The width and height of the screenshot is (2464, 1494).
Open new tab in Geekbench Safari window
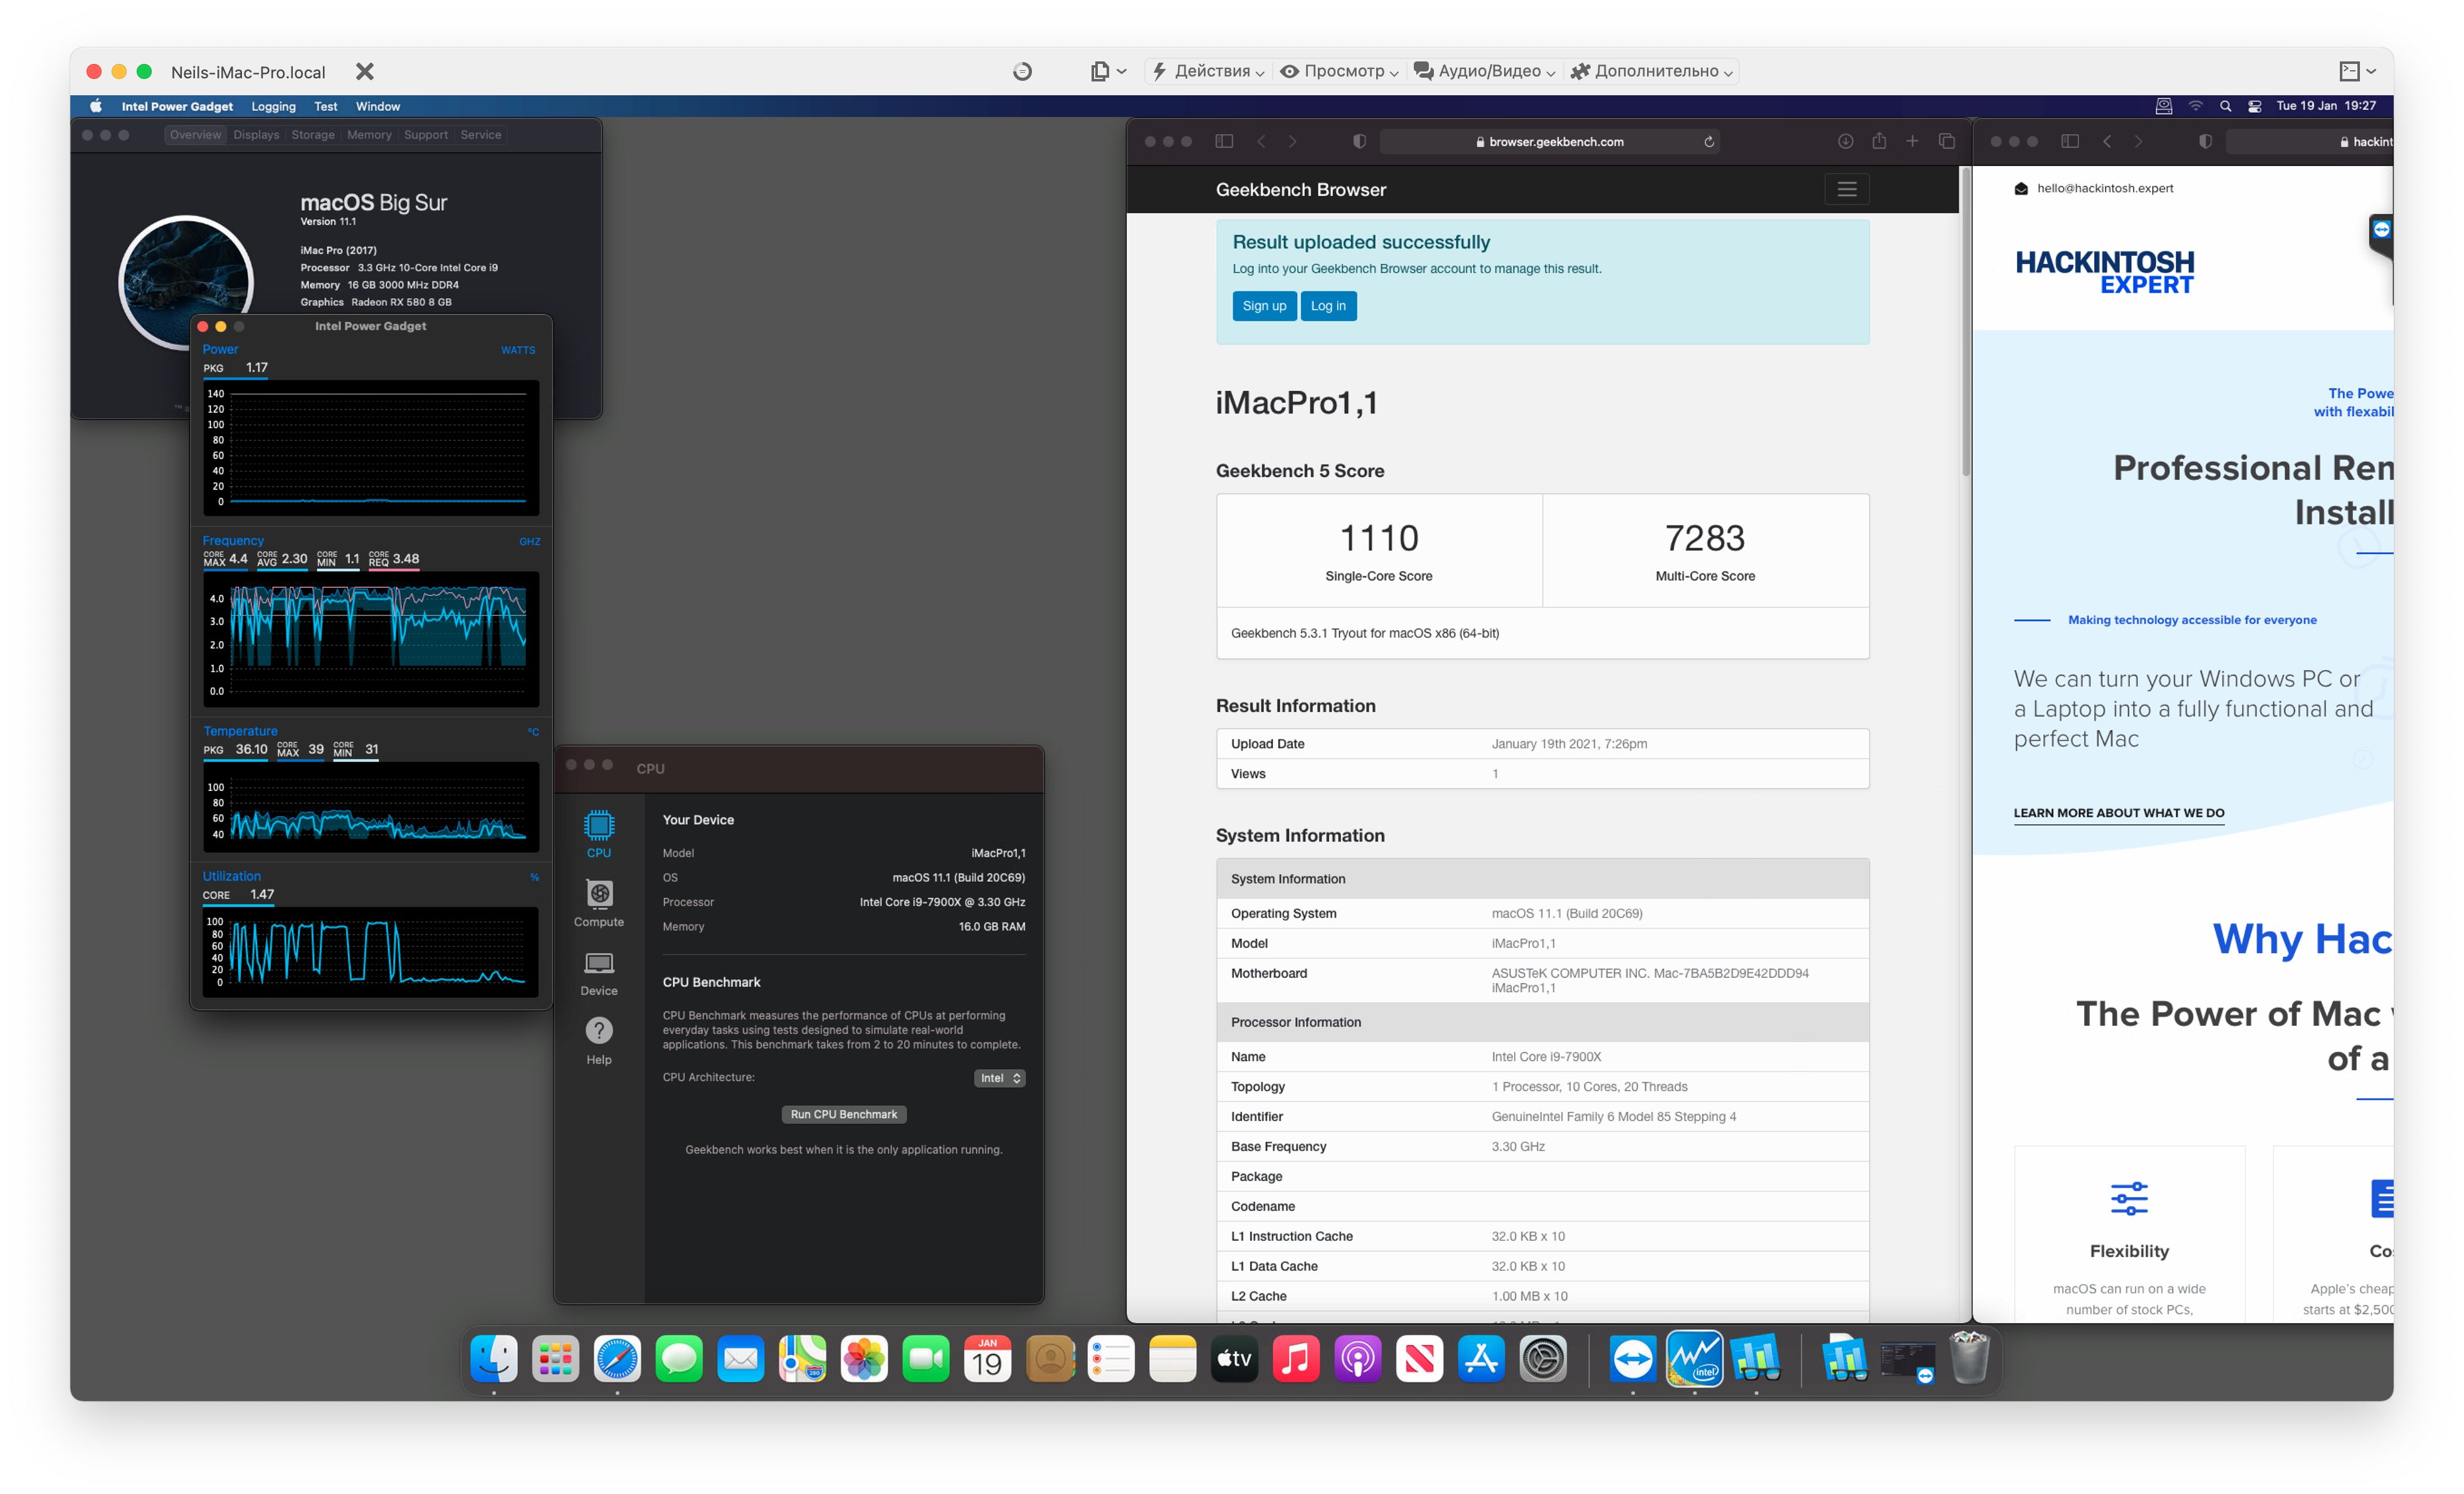point(1911,141)
